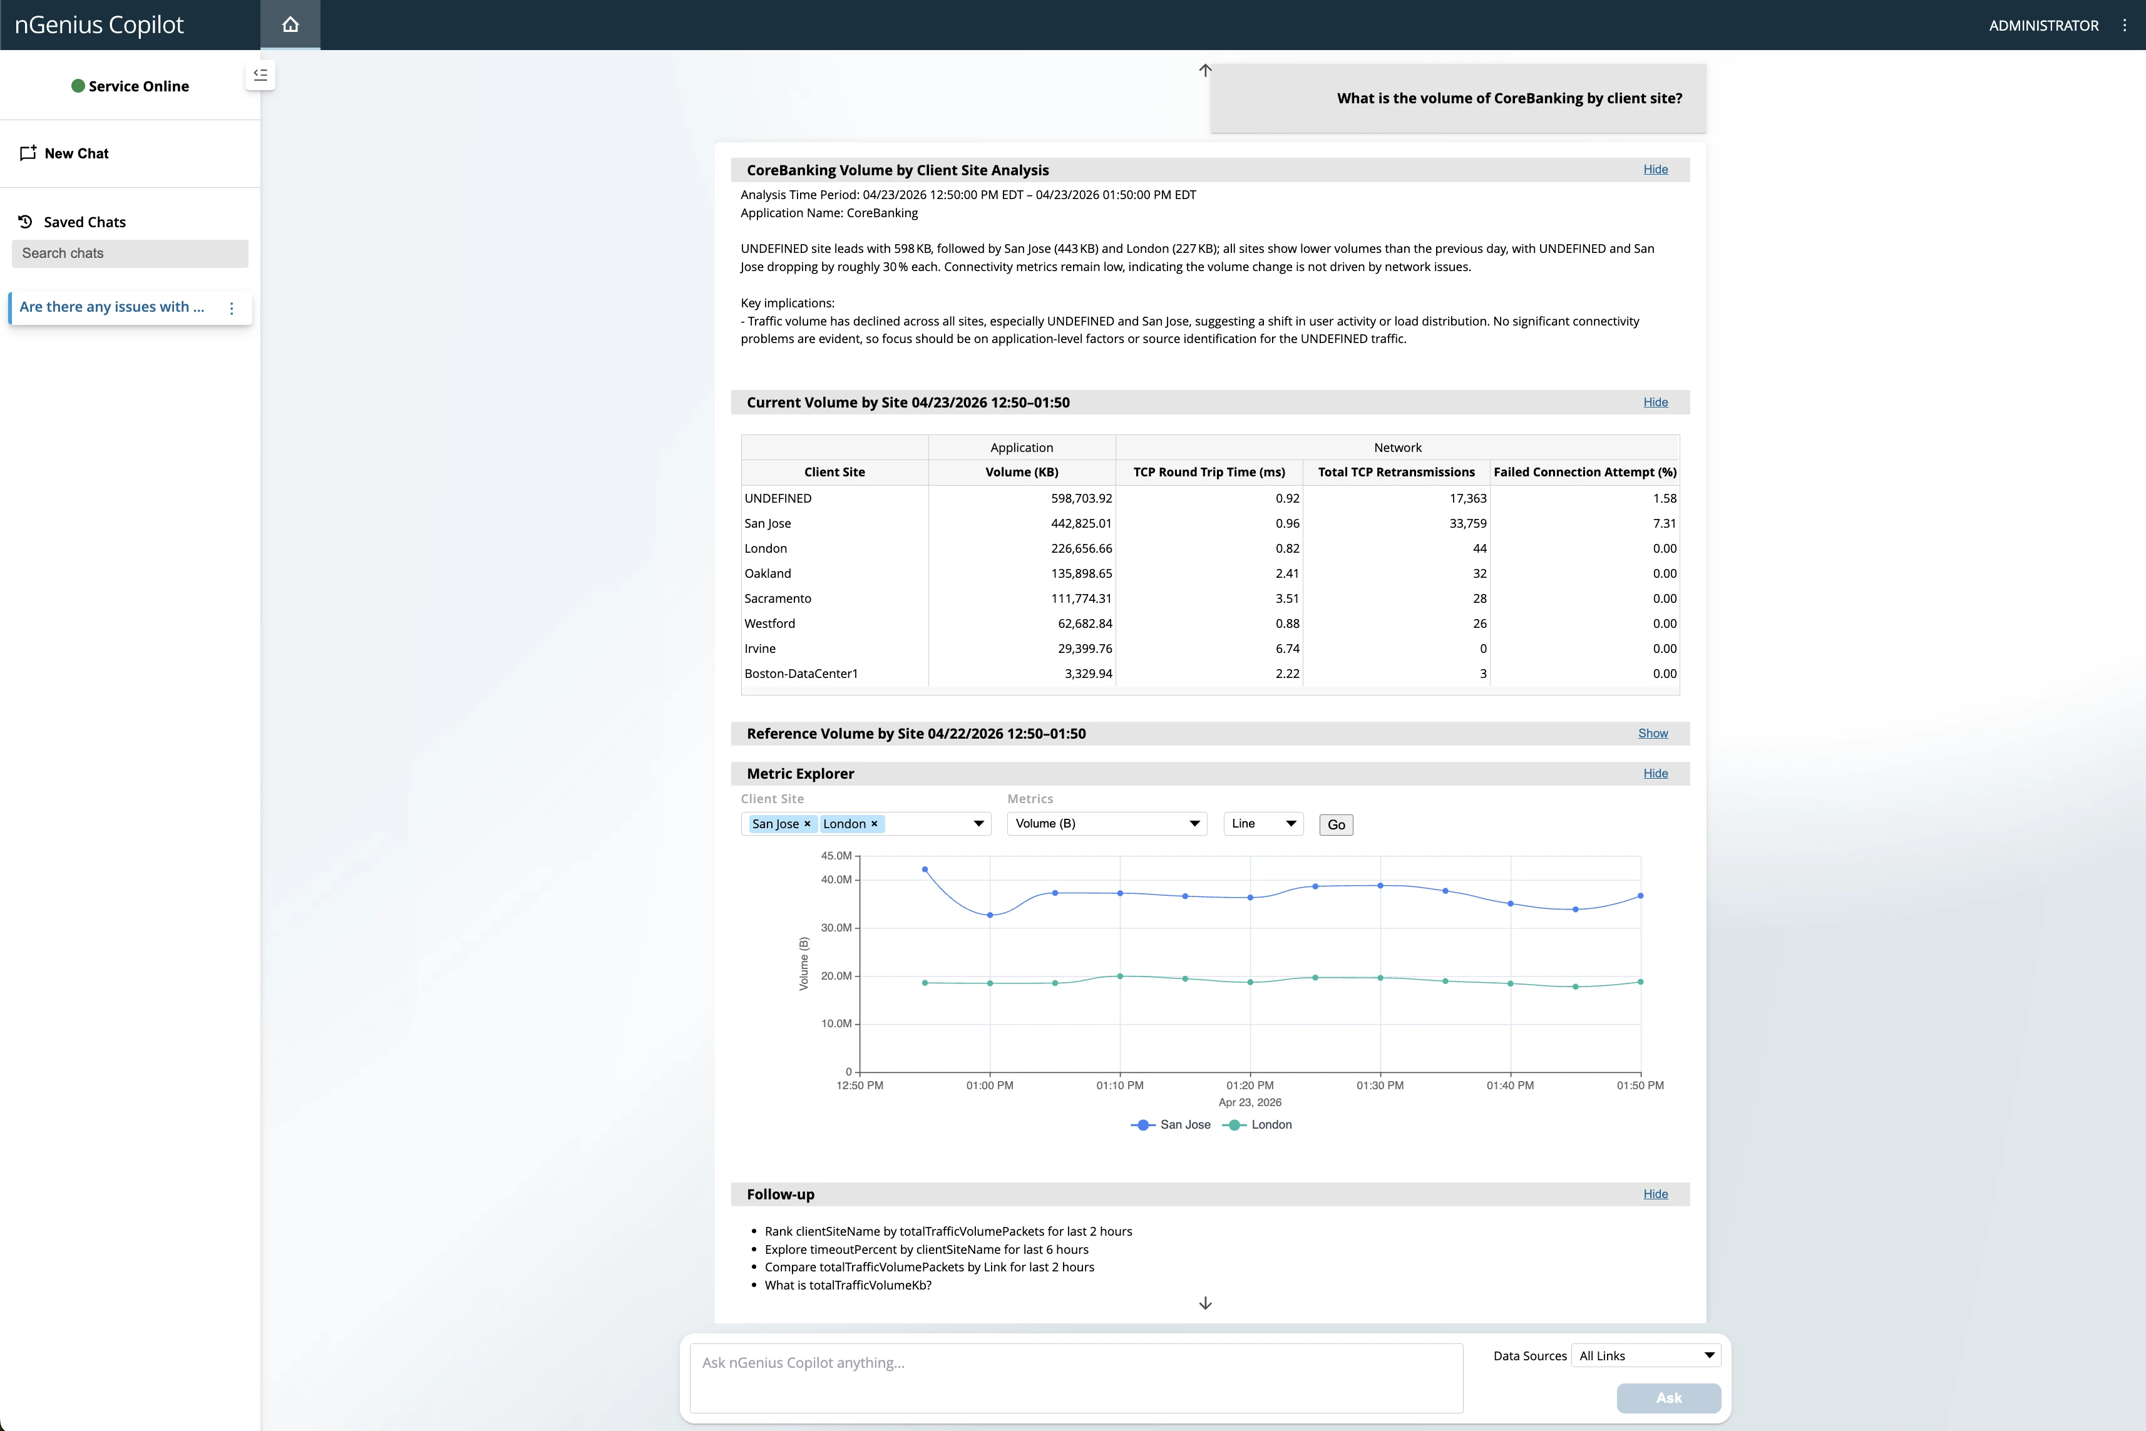
Task: Open the Line chart type dropdown
Action: click(1263, 824)
